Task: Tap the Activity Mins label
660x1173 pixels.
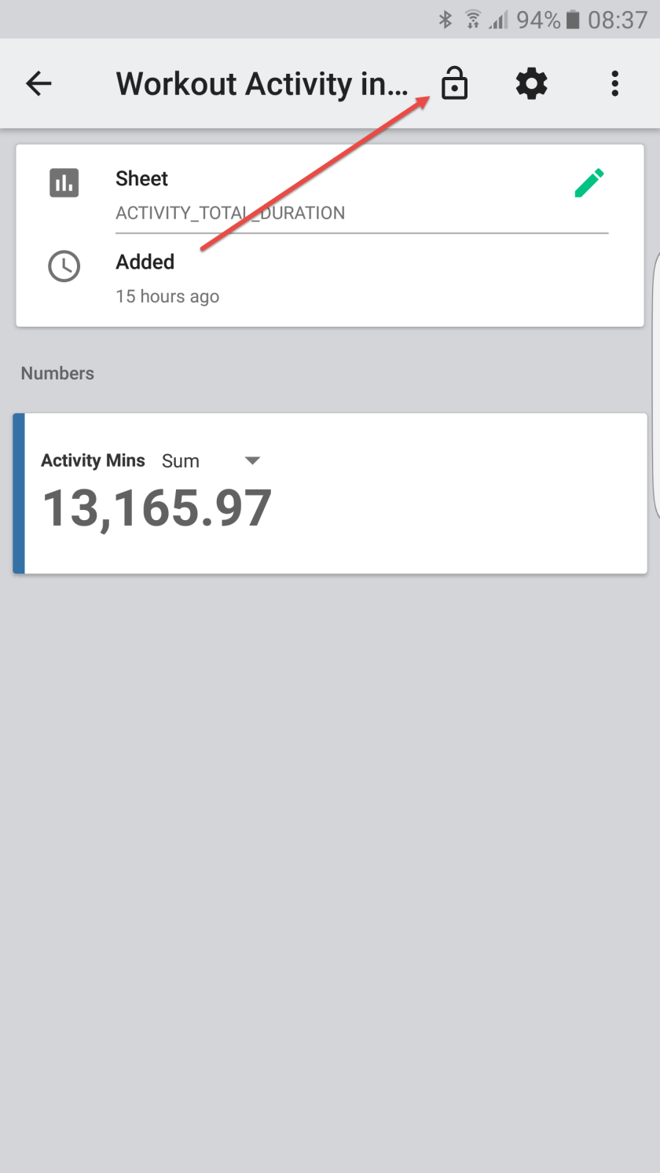Action: coord(93,460)
